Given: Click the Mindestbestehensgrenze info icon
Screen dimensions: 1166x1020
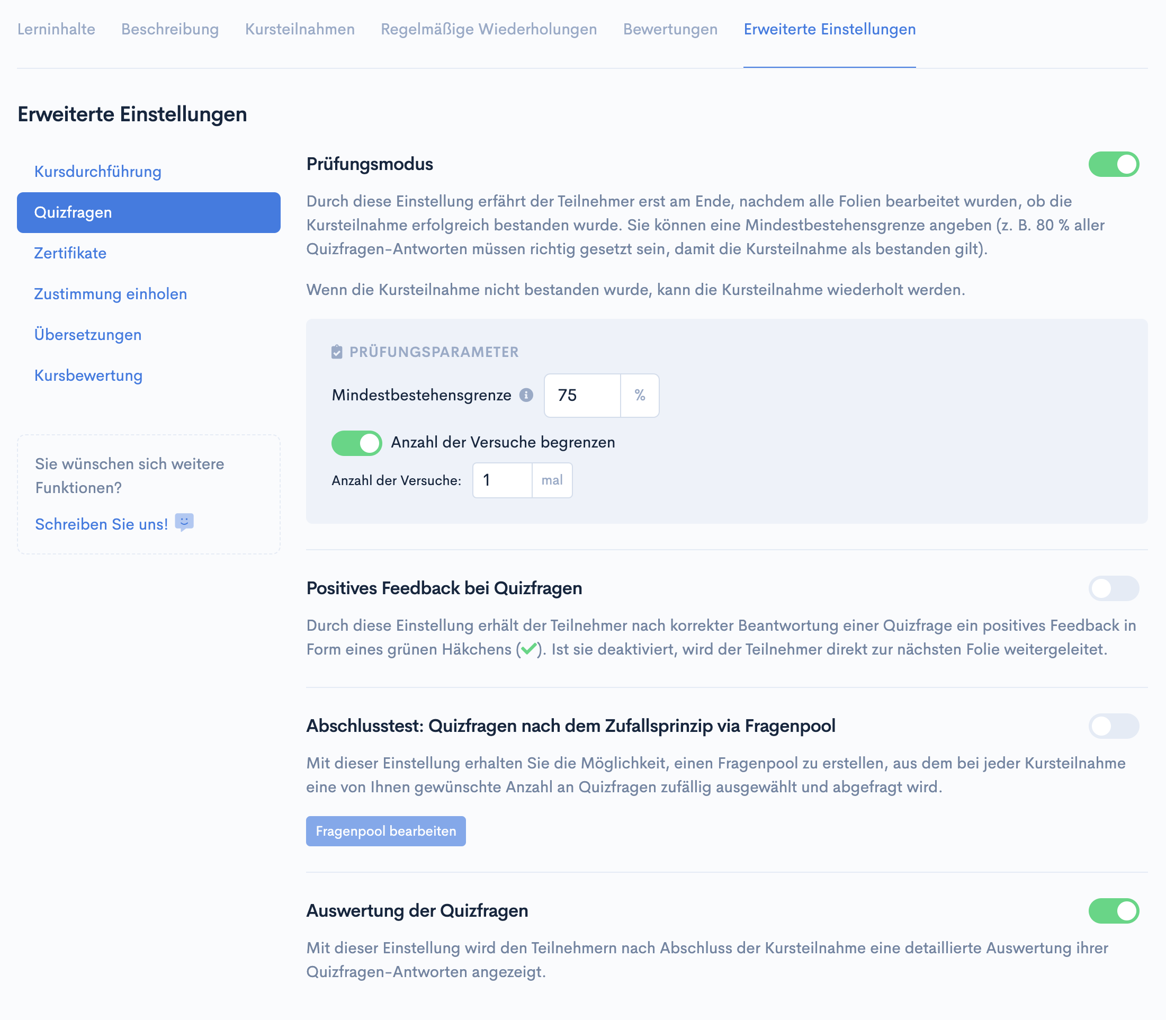Looking at the screenshot, I should pos(526,395).
